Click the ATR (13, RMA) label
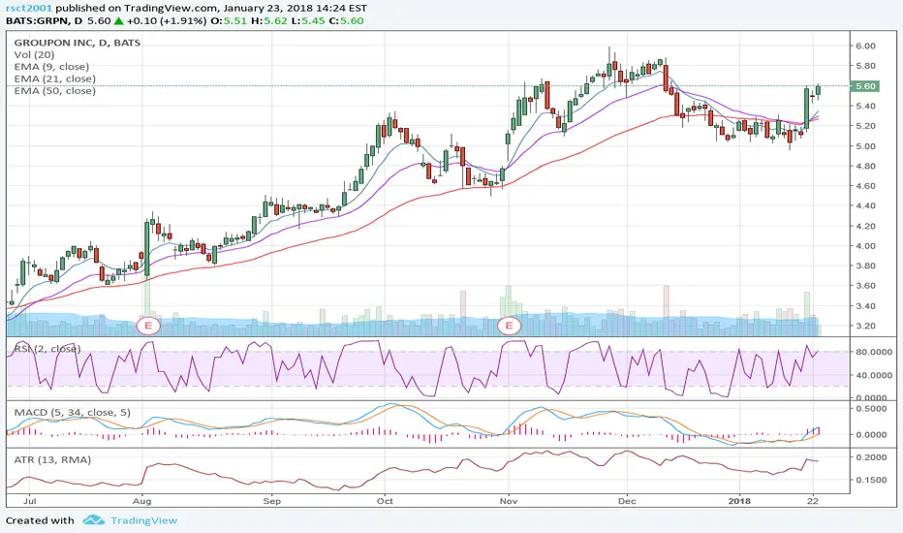 tap(52, 459)
